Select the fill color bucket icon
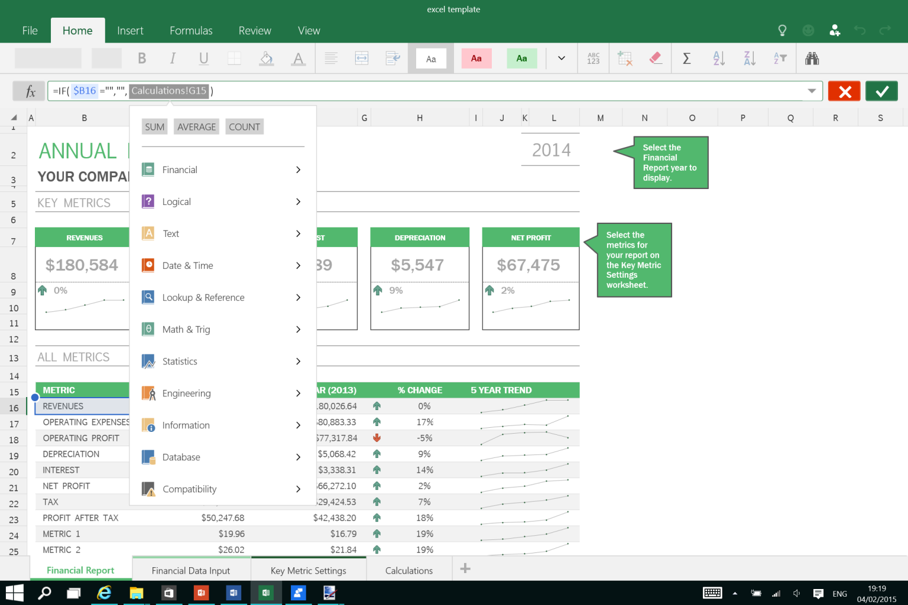This screenshot has width=908, height=605. coord(266,58)
